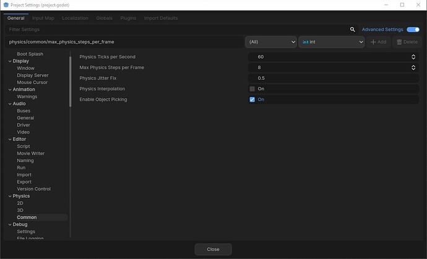Image resolution: width=427 pixels, height=259 pixels.
Task: Select Settings under Debug
Action: click(26, 232)
